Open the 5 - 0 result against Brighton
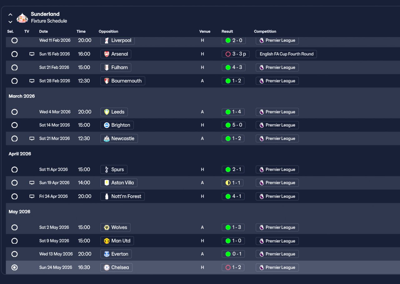Screen dimensions: 400x284 [233, 125]
